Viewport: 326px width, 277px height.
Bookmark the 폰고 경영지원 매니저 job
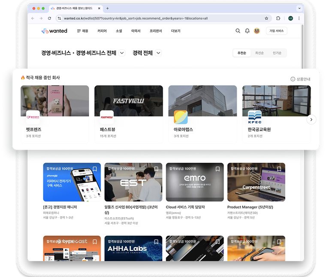click(x=95, y=169)
